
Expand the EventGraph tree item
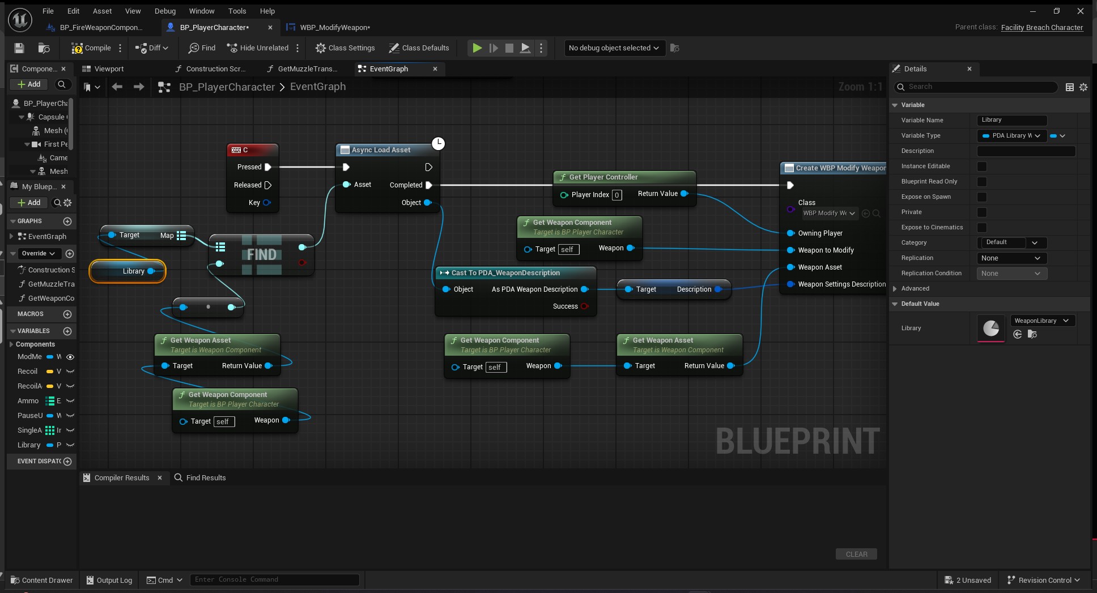(x=11, y=237)
